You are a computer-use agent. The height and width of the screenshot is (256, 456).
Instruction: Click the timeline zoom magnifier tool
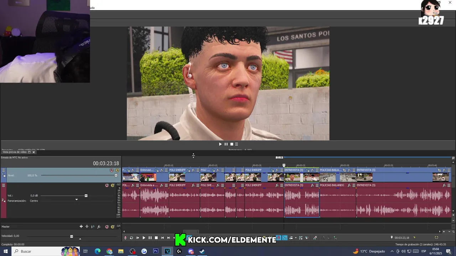[453, 231]
